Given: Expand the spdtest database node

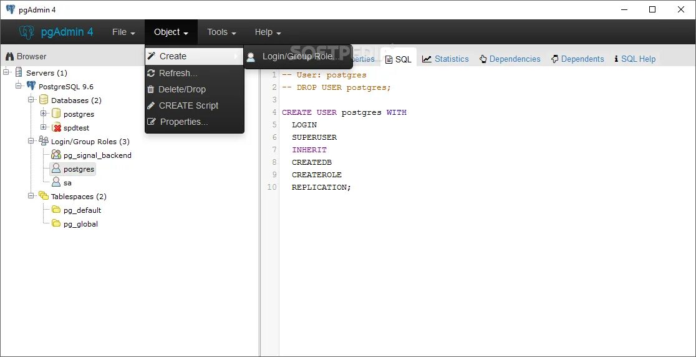Looking at the screenshot, I should 44,127.
